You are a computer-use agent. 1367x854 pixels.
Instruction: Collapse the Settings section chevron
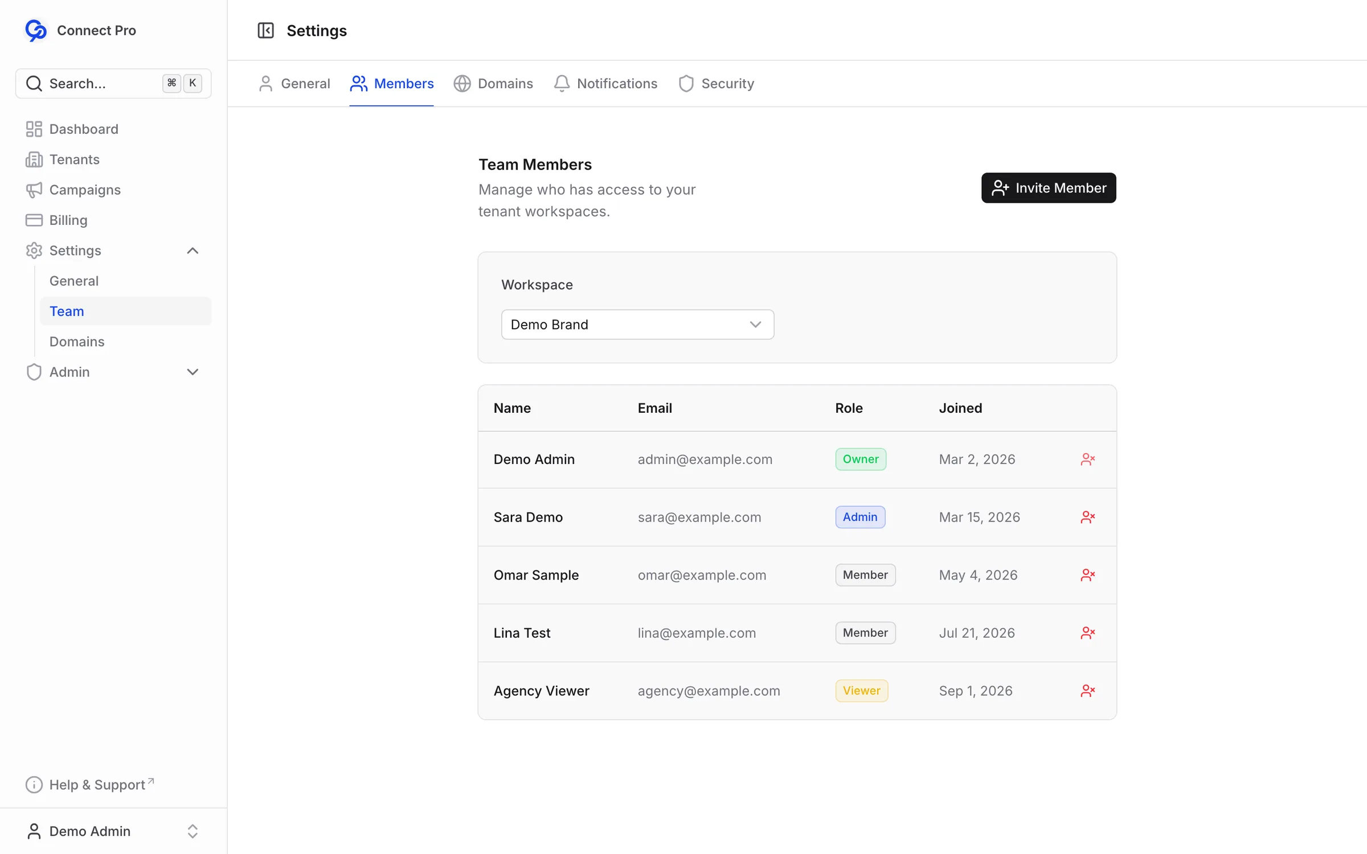click(x=193, y=251)
